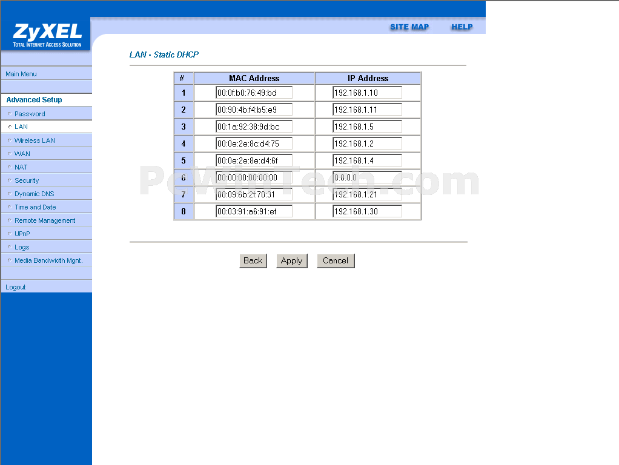Click the IP Address column header
The width and height of the screenshot is (619, 465).
click(368, 78)
